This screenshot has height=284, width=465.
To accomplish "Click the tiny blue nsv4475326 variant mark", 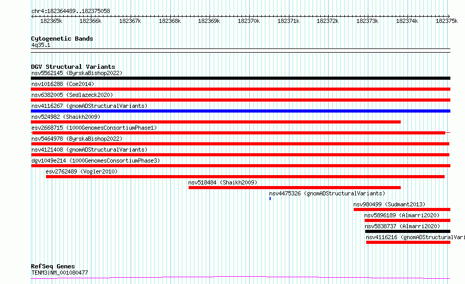I will (x=270, y=199).
